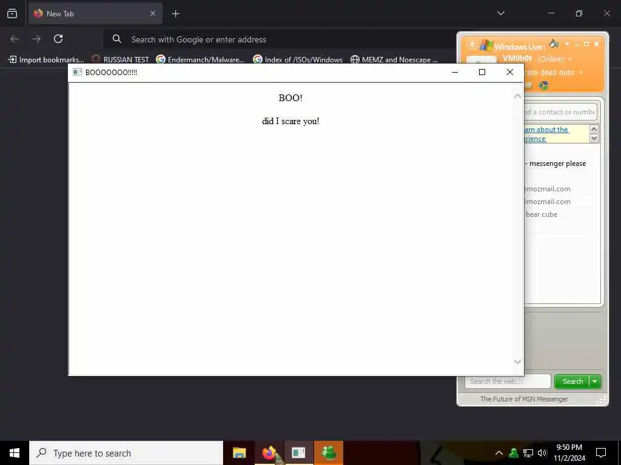Viewport: 621px width, 465px height.
Task: Open Search button dropdown arrow in Messenger
Action: [595, 381]
